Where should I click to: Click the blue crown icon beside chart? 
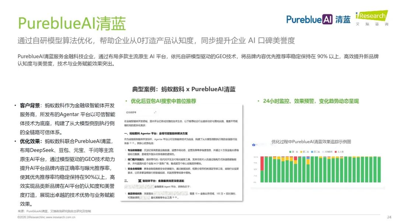click(254, 145)
